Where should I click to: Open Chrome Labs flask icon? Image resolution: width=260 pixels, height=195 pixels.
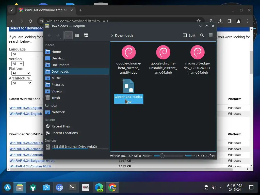pos(211,21)
